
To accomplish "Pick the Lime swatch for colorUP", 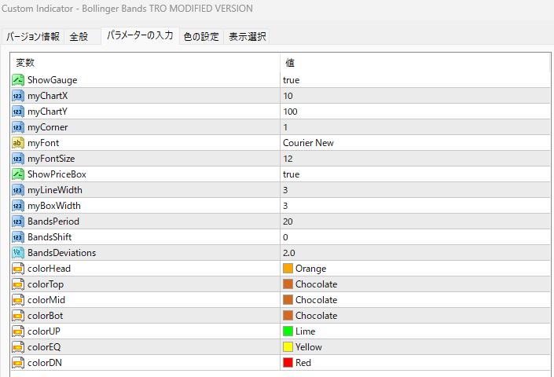I will coord(288,331).
